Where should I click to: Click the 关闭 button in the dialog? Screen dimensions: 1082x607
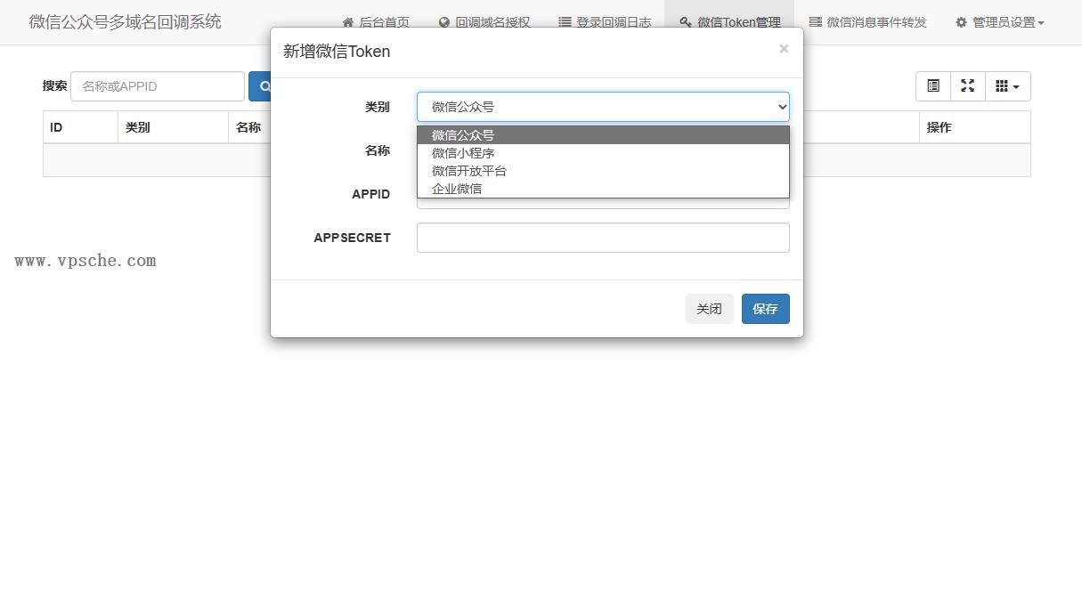pyautogui.click(x=709, y=308)
